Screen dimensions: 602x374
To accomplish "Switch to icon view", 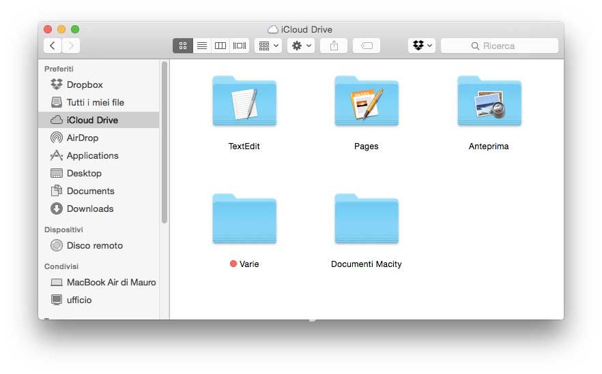I will tap(183, 46).
